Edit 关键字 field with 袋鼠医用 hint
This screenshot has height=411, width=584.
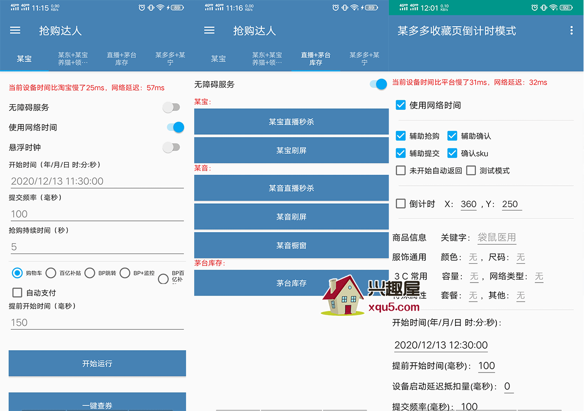point(496,238)
